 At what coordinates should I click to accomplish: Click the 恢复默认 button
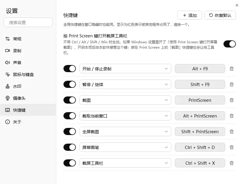(x=220, y=15)
